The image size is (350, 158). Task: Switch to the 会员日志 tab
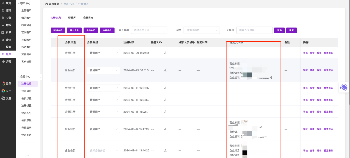[88, 18]
